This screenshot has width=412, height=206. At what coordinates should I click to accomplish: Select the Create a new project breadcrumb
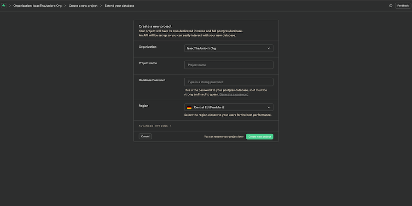coord(83,6)
